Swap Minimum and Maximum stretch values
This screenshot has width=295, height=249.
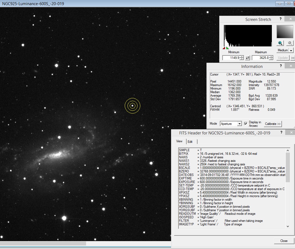click(248, 58)
